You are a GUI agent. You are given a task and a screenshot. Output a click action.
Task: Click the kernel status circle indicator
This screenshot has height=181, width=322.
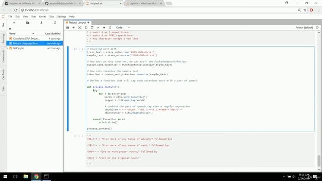(x=317, y=28)
